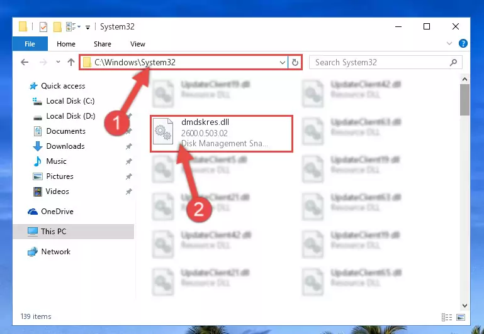This screenshot has width=484, height=334.
Task: Click the Properties quick access toolbar icon
Action: tap(43, 27)
